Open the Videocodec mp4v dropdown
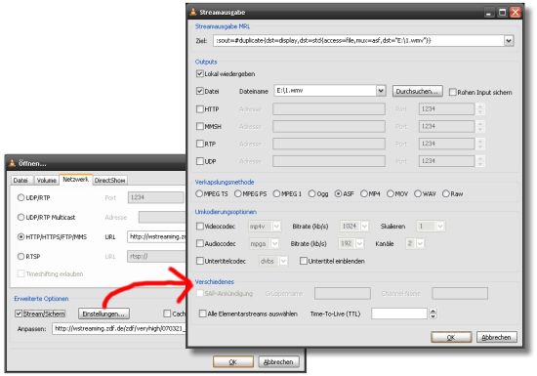Image resolution: width=537 pixels, height=376 pixels. pyautogui.click(x=276, y=226)
